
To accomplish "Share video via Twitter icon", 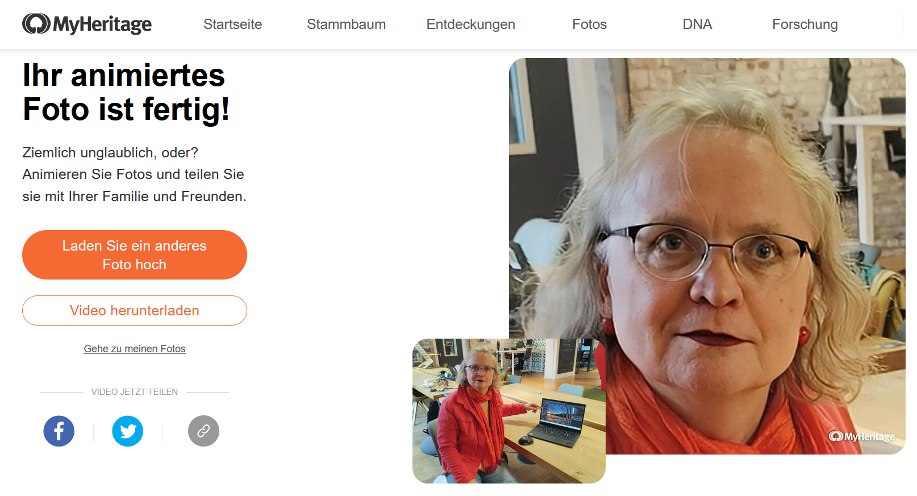I will tap(128, 431).
